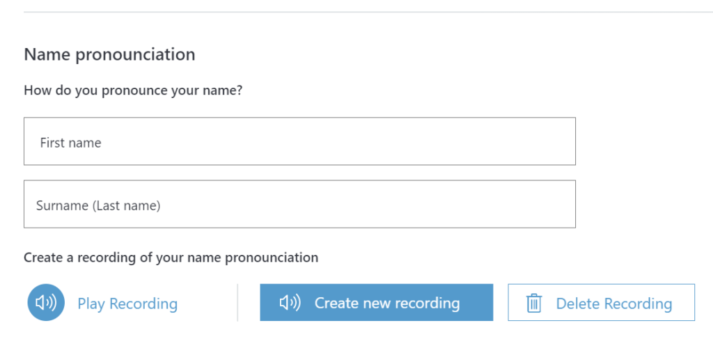Click the trash can icon in Delete Recording
The width and height of the screenshot is (713, 337).
click(534, 304)
